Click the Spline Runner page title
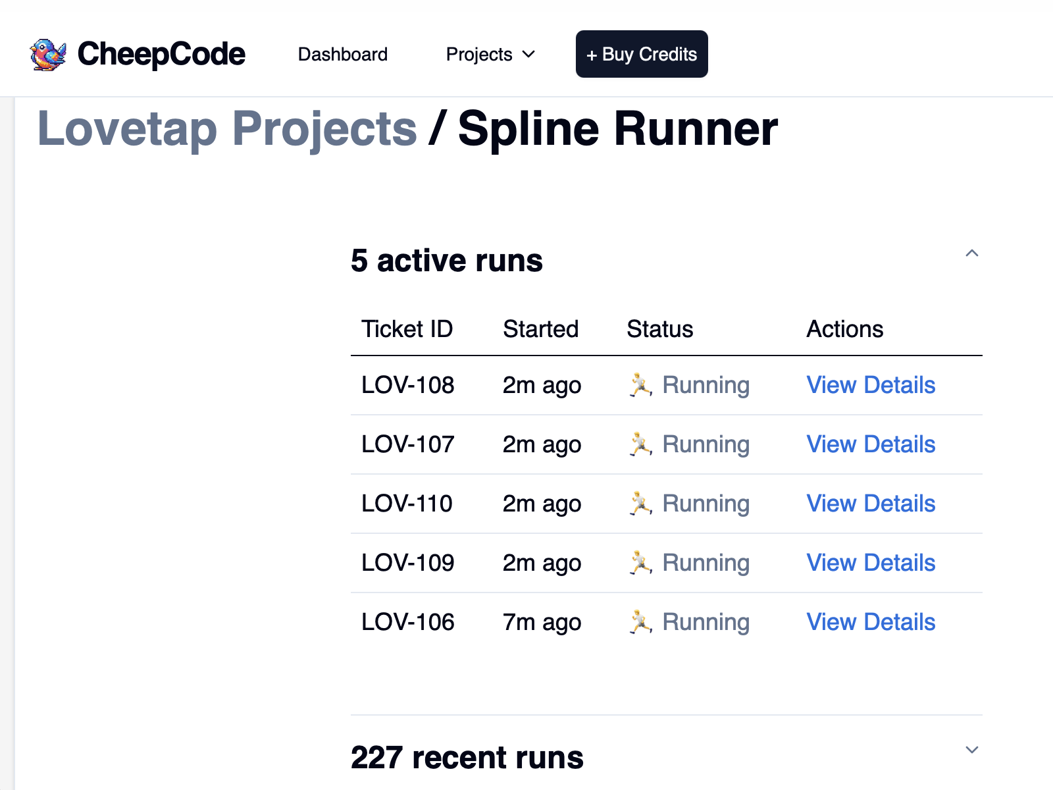Image resolution: width=1053 pixels, height=790 pixels. coord(617,129)
